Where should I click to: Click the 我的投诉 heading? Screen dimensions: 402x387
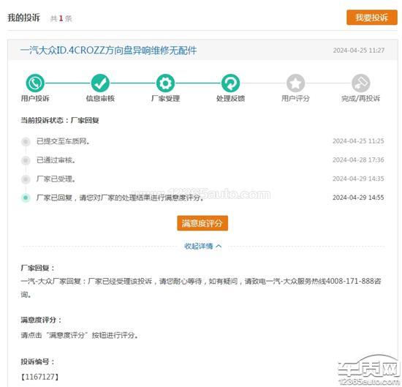(x=24, y=18)
